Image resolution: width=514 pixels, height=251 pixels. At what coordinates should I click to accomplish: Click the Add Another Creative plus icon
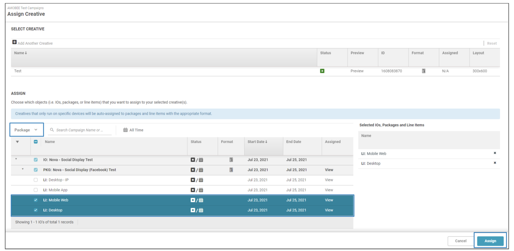[x=14, y=42]
